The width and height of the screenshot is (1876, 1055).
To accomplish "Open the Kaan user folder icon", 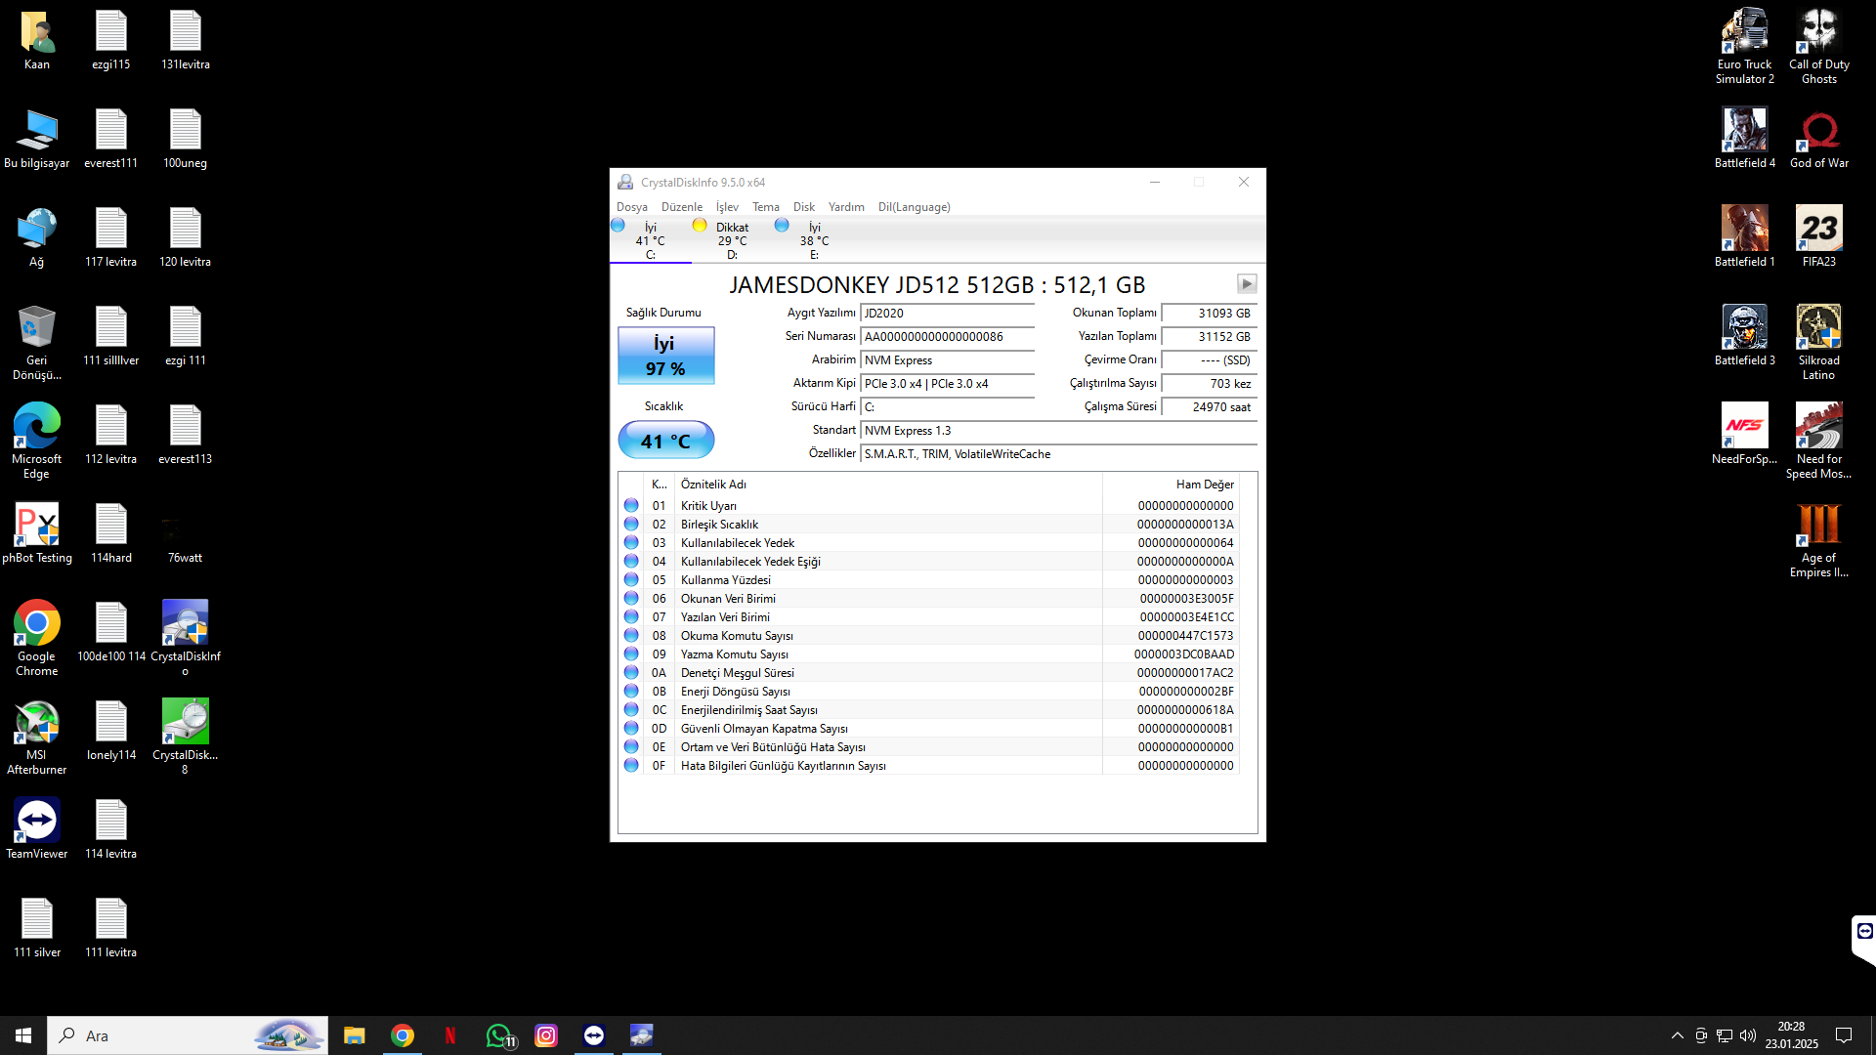I will pyautogui.click(x=36, y=41).
